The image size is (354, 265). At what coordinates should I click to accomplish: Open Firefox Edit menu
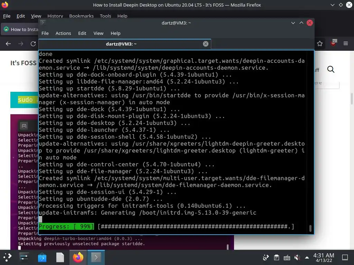[x=20, y=16]
